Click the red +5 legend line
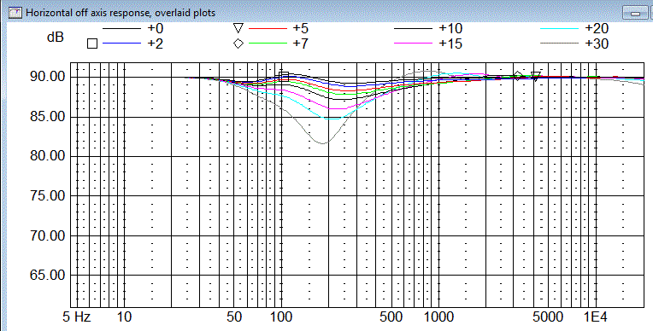The width and height of the screenshot is (653, 331). [268, 28]
